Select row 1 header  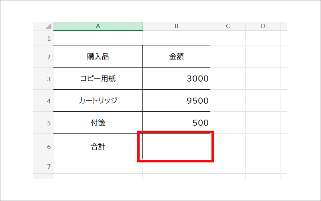(49, 39)
